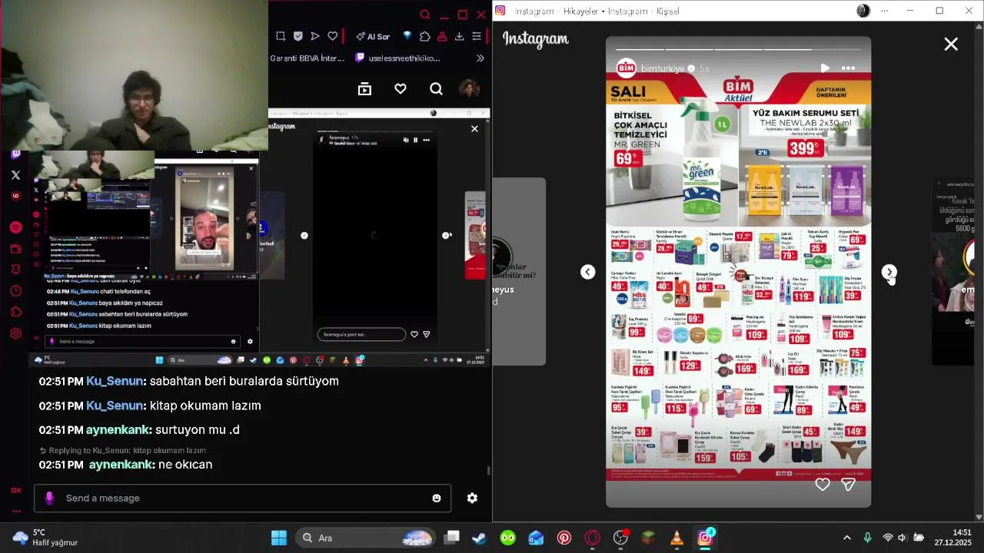
Task: Open Instagram app title bar three-dot menu
Action: click(885, 11)
